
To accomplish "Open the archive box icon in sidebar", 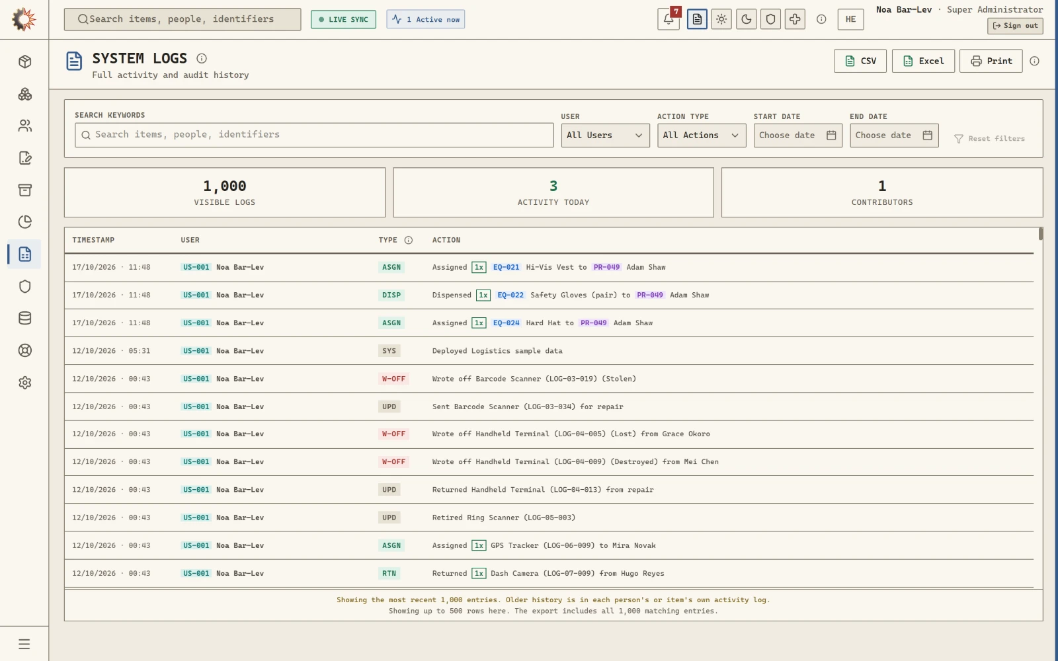I will [x=25, y=190].
